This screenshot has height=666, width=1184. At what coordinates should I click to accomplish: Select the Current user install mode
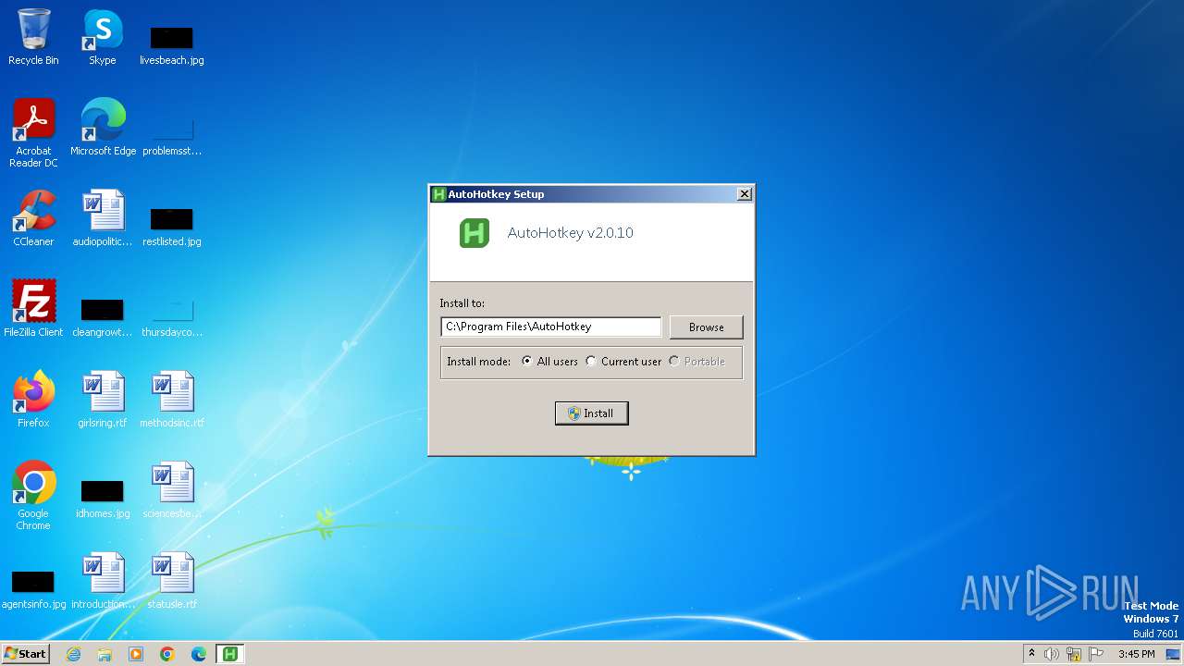point(623,362)
